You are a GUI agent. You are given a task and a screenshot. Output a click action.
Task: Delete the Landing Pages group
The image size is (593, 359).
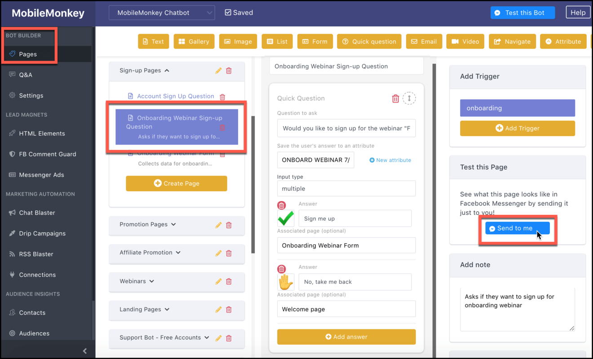point(229,310)
